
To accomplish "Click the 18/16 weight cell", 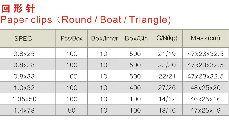I will (167, 111).
